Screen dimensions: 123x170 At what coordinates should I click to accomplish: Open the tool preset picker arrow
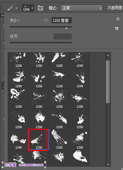tap(16, 8)
